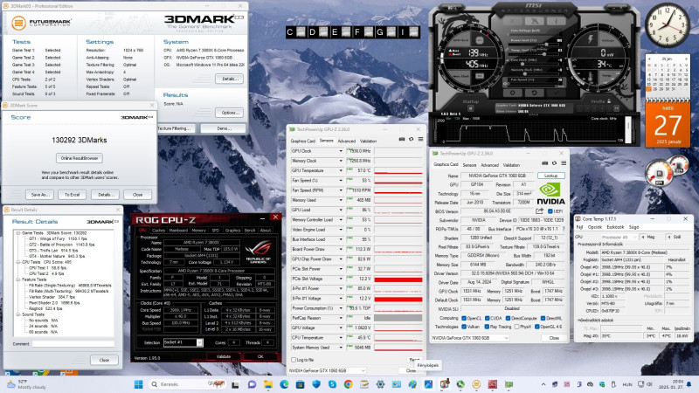Switch to the Bench tab in CPU-Z

[x=250, y=231]
